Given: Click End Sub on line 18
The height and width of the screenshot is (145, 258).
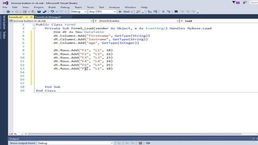Looking at the screenshot, I should click(x=52, y=87).
